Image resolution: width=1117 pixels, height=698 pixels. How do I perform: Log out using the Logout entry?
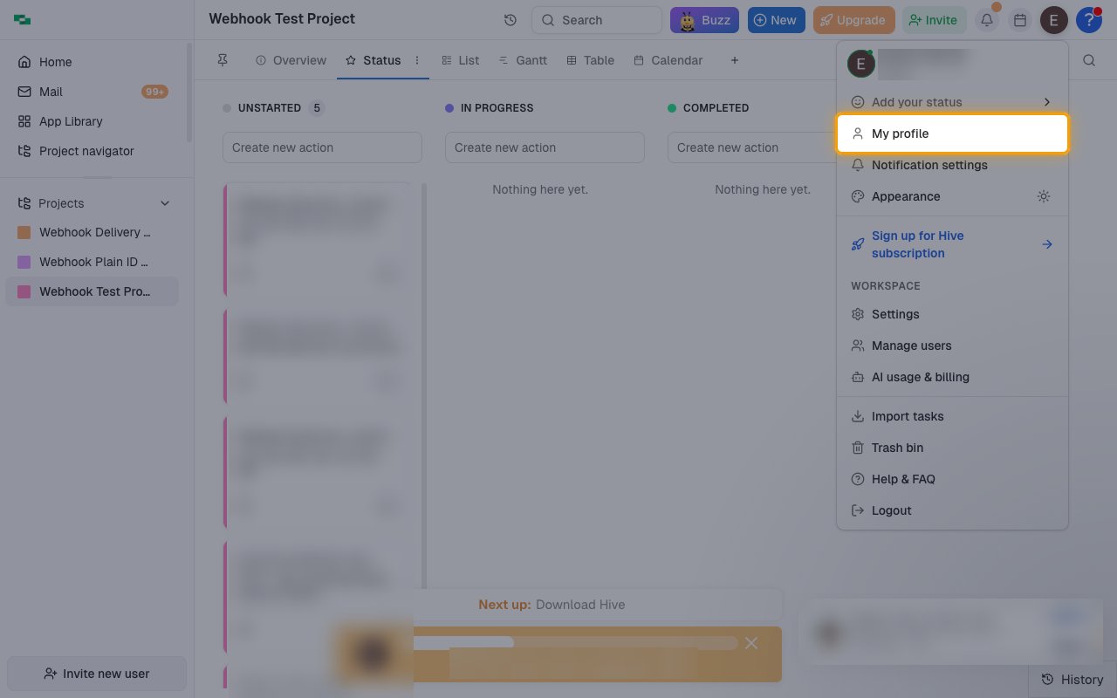pos(952,510)
